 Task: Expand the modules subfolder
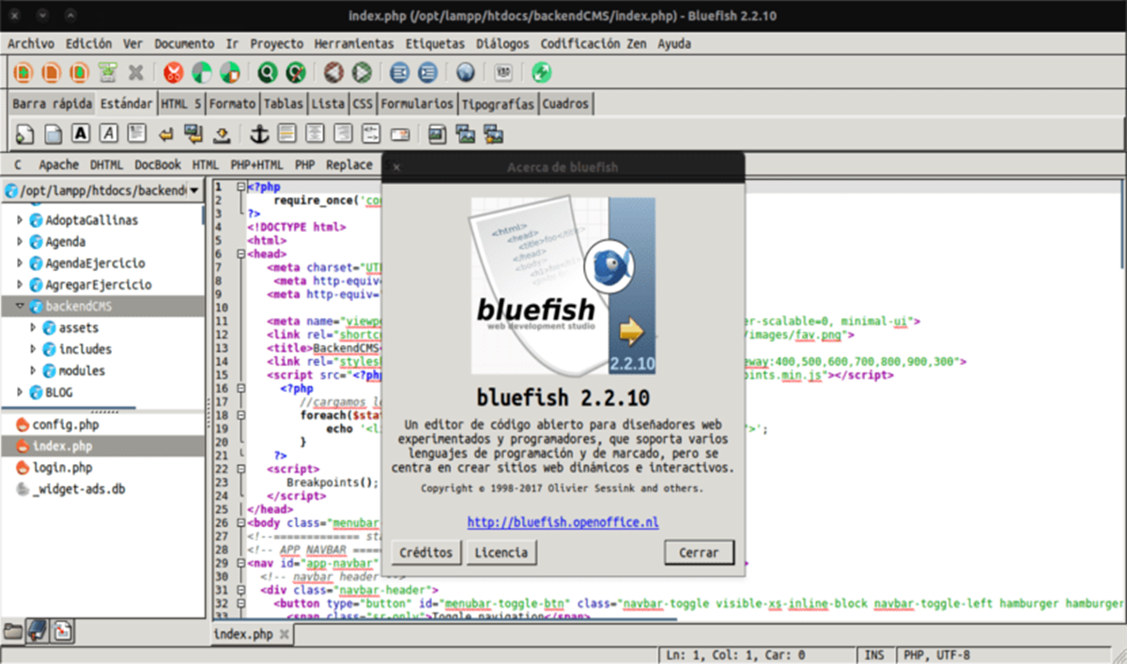click(34, 370)
